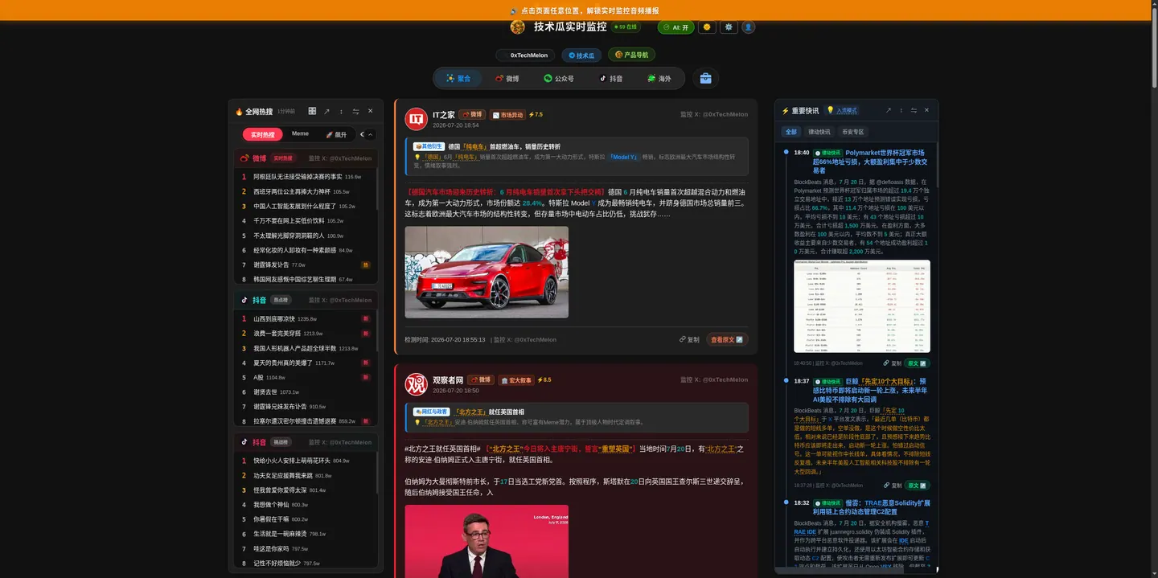Image resolution: width=1158 pixels, height=578 pixels.
Task: Select 实时热搜 pill in hot search
Action: [263, 135]
